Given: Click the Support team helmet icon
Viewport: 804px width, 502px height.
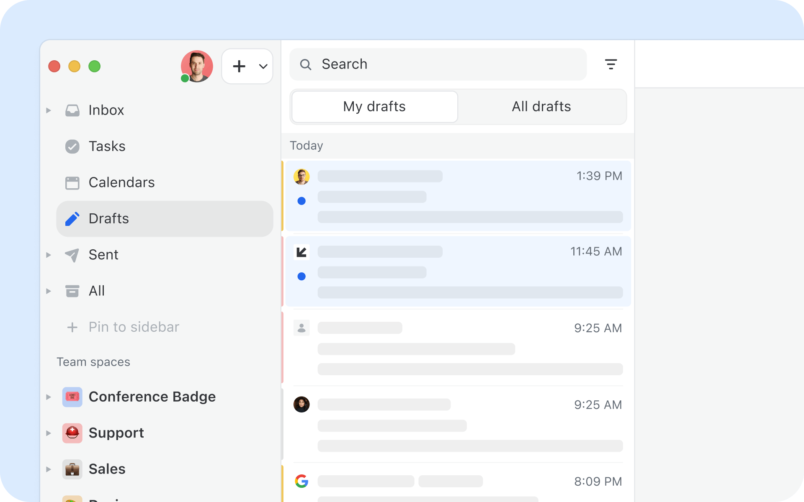Looking at the screenshot, I should tap(72, 433).
